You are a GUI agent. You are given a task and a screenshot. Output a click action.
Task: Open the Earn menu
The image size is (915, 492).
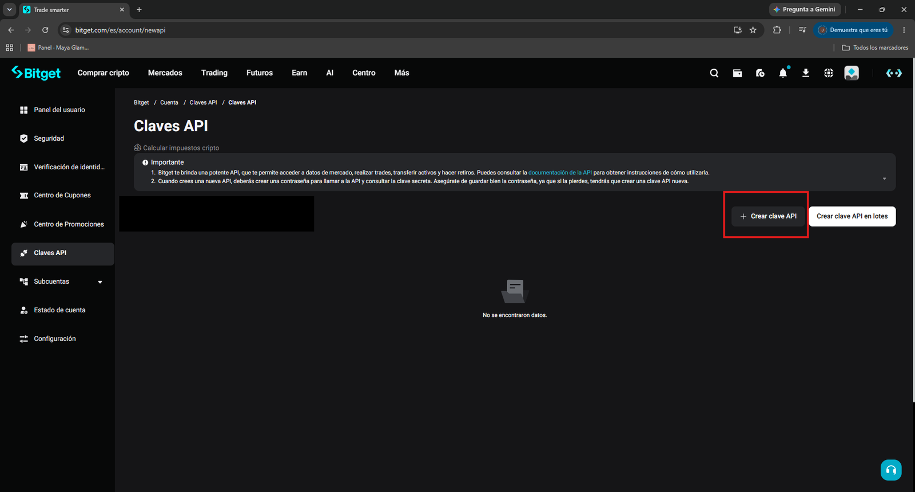300,73
